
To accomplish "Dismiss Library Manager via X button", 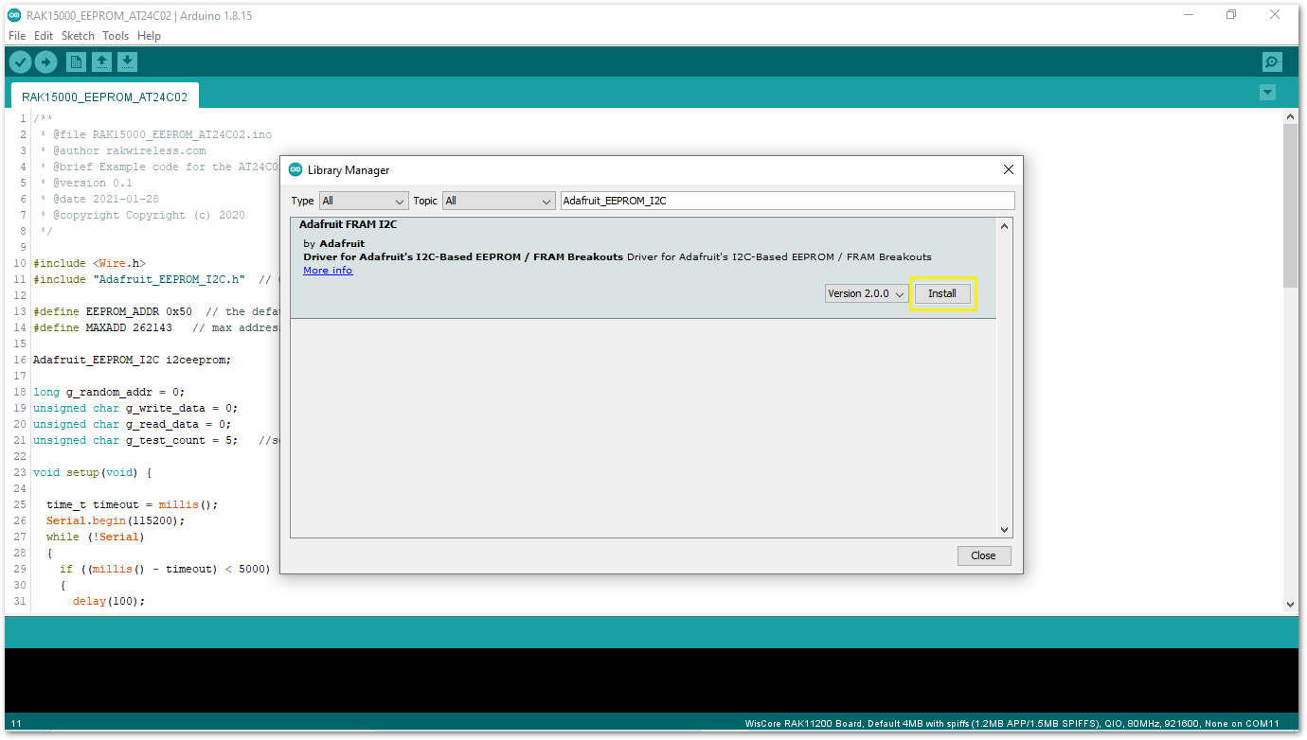I will coord(1009,170).
